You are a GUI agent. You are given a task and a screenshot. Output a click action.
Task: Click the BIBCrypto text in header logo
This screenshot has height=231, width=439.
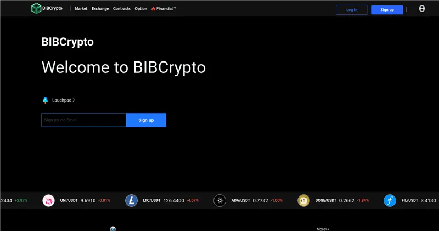[x=52, y=8]
